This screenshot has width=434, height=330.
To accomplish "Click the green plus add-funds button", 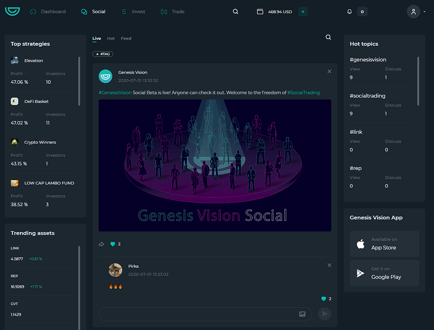I will pos(303,11).
